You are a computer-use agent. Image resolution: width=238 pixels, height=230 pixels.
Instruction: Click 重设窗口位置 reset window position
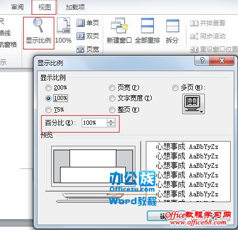pos(214,49)
